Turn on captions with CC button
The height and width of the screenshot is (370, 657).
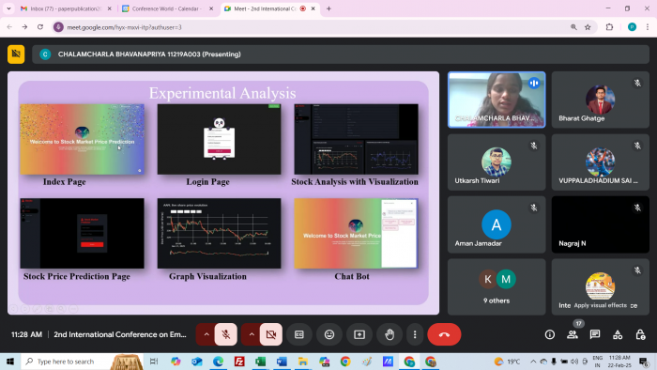299,334
